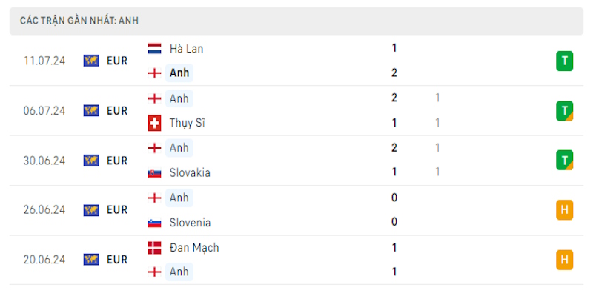Image resolution: width=593 pixels, height=296 pixels.
Task: Click the green T badge for the Thụy Sĩ match
Action: [x=565, y=111]
